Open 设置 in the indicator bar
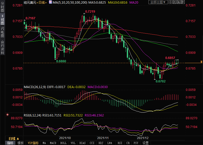The height and width of the screenshot is (145, 203). (145, 143)
